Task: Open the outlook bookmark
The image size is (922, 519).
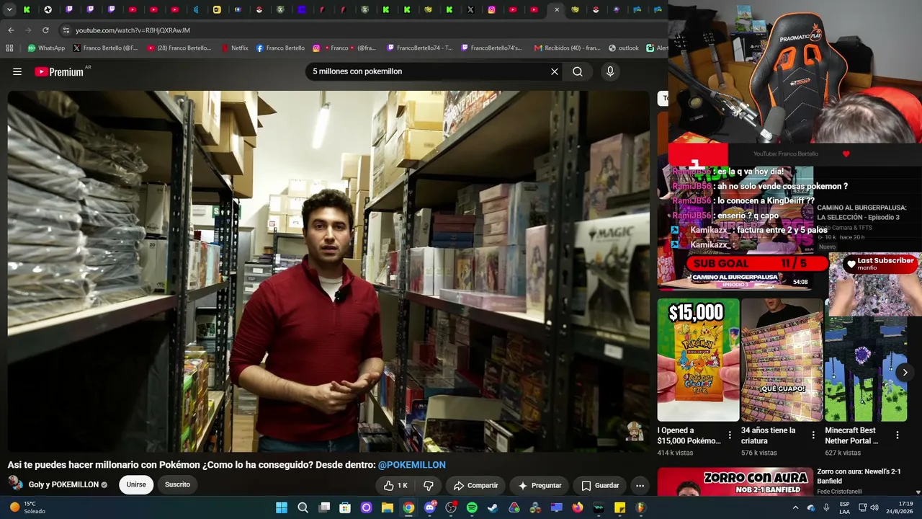Action: (x=624, y=48)
